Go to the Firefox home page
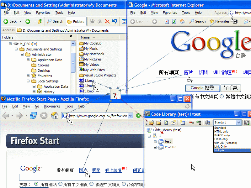 pyautogui.click(x=55, y=115)
